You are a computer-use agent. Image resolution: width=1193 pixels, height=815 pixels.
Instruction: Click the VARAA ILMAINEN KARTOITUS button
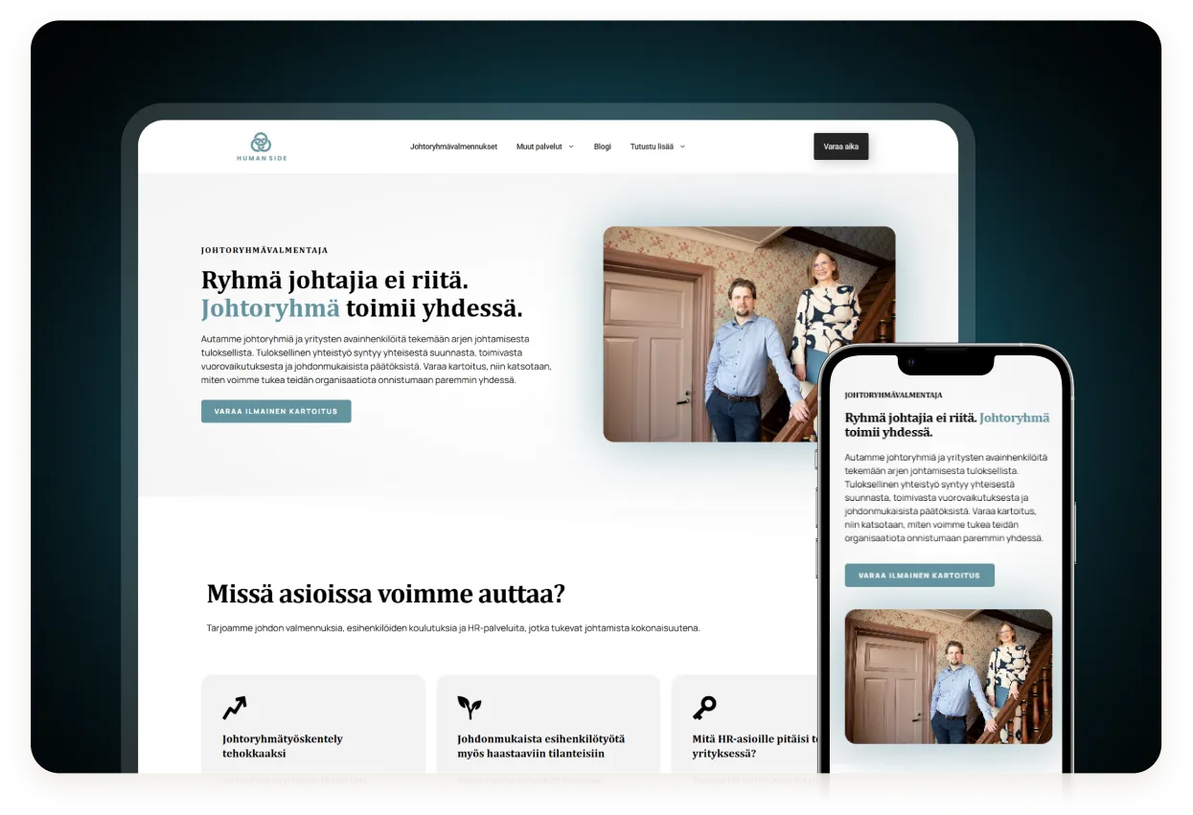click(276, 411)
